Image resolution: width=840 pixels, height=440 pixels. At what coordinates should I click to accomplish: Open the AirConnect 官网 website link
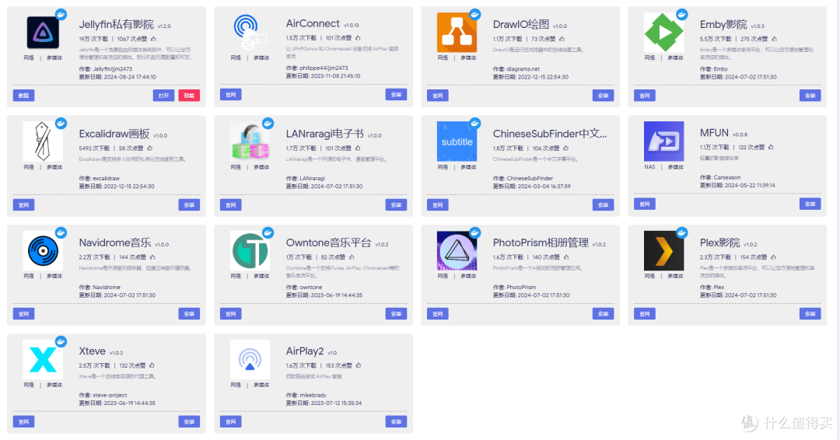coord(230,94)
